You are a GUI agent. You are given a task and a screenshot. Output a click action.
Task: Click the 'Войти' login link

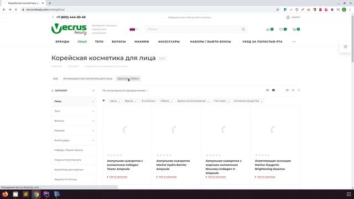295,17
